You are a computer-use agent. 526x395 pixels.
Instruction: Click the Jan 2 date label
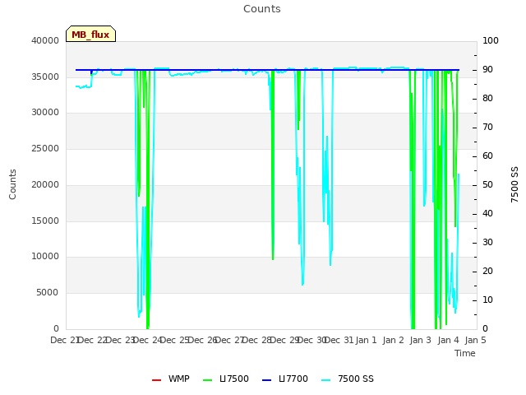(x=393, y=340)
